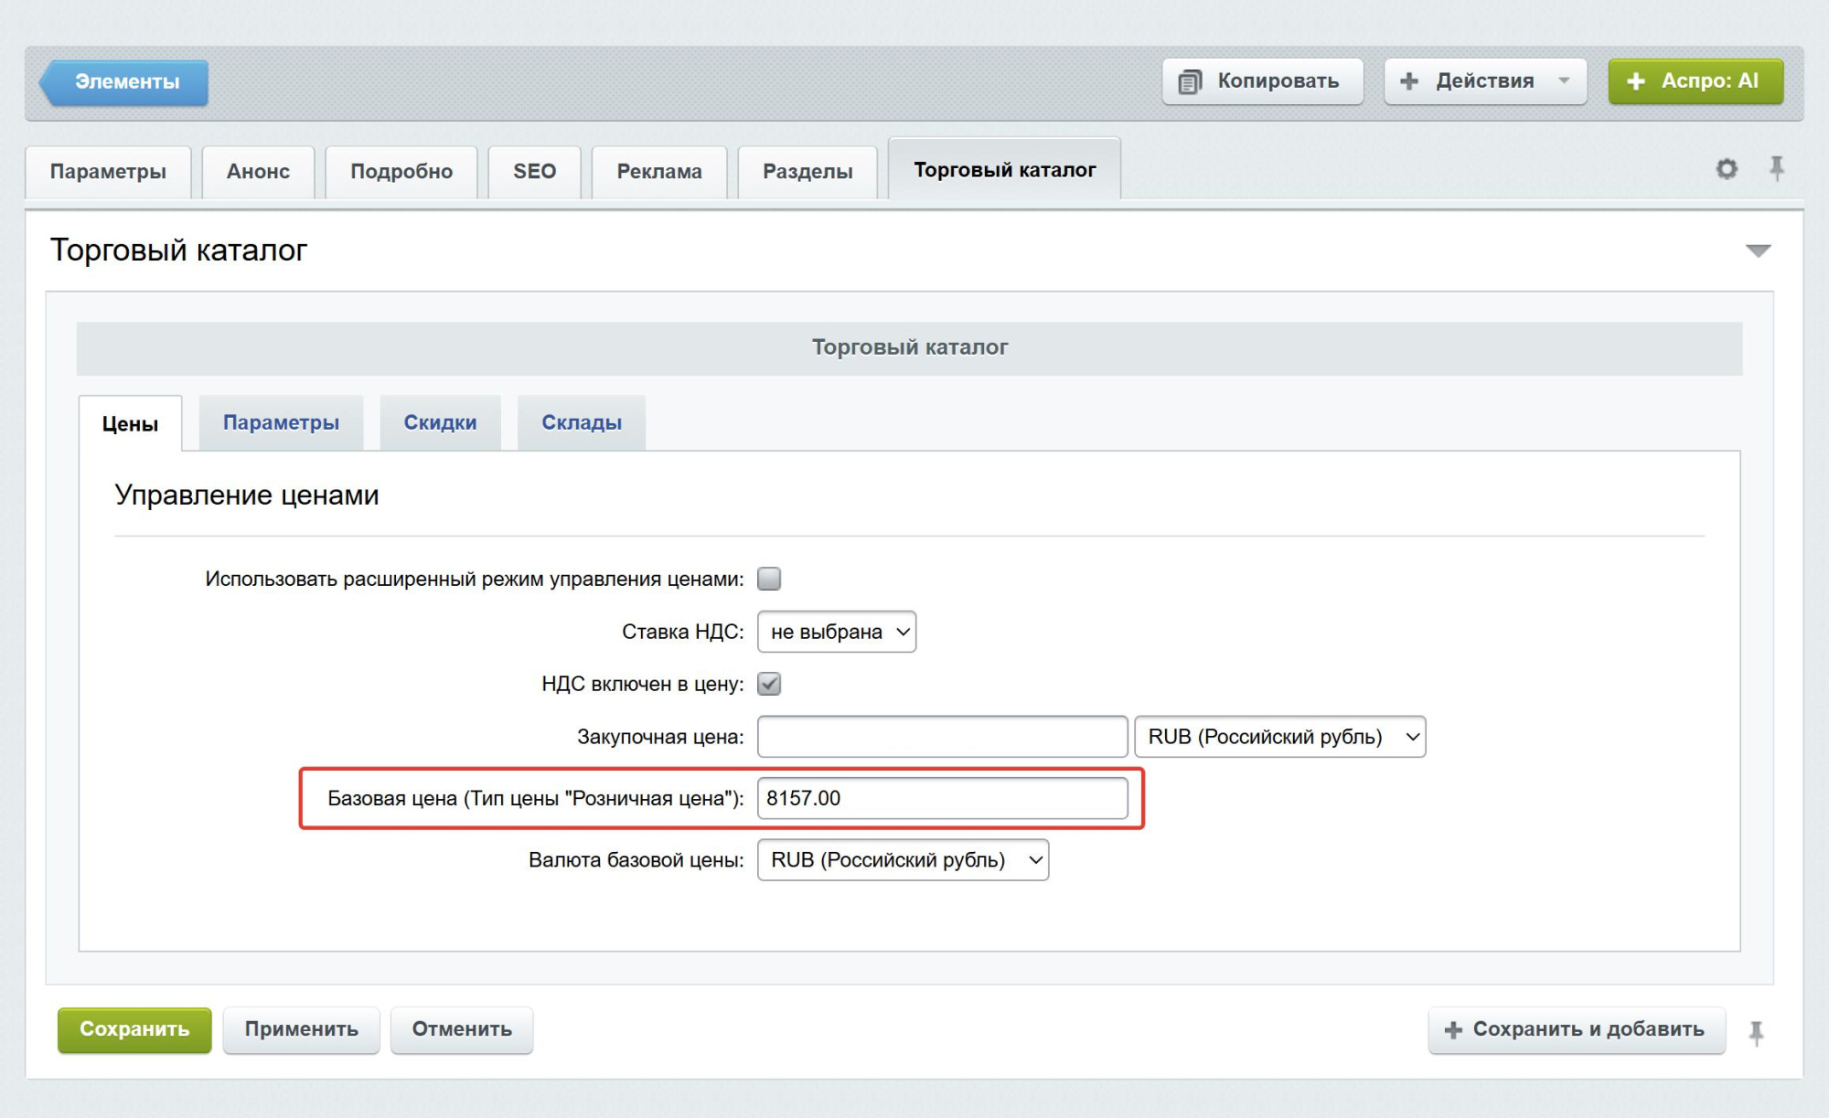Click Сохранить и добавить plus button
Image resolution: width=1829 pixels, height=1118 pixels.
coord(1576,1029)
